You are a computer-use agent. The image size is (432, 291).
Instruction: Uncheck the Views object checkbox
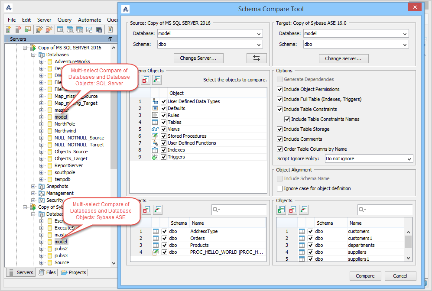coord(164,129)
